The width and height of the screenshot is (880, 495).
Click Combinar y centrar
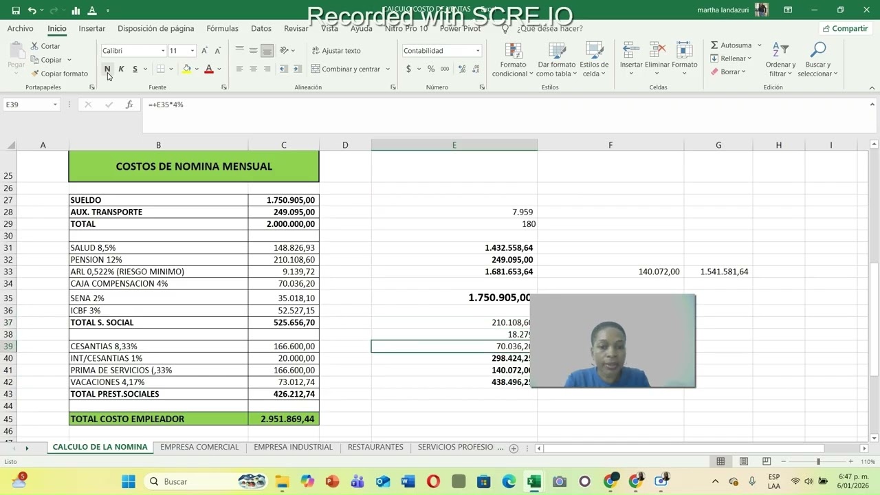coord(346,69)
